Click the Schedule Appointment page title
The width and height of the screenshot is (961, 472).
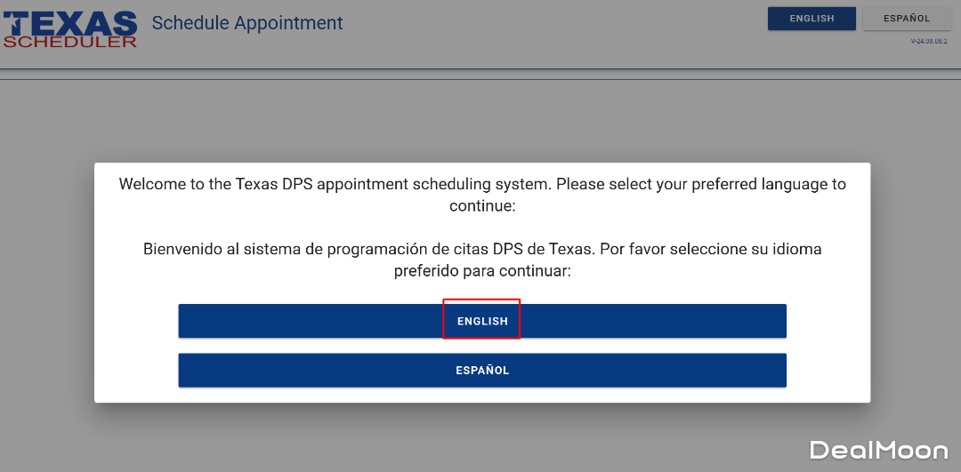[247, 23]
